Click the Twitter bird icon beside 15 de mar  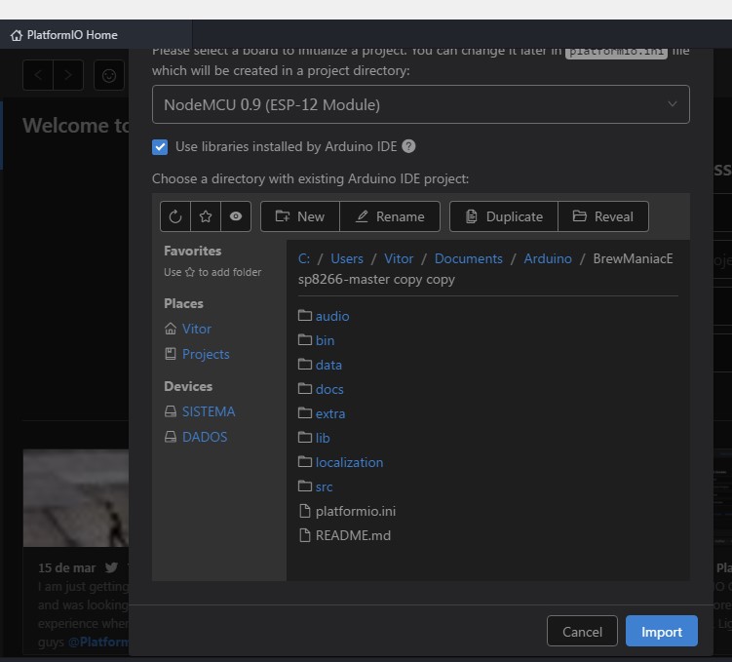pos(111,567)
